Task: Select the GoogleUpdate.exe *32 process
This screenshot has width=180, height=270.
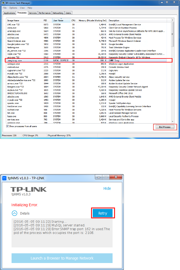Action: tap(87, 44)
